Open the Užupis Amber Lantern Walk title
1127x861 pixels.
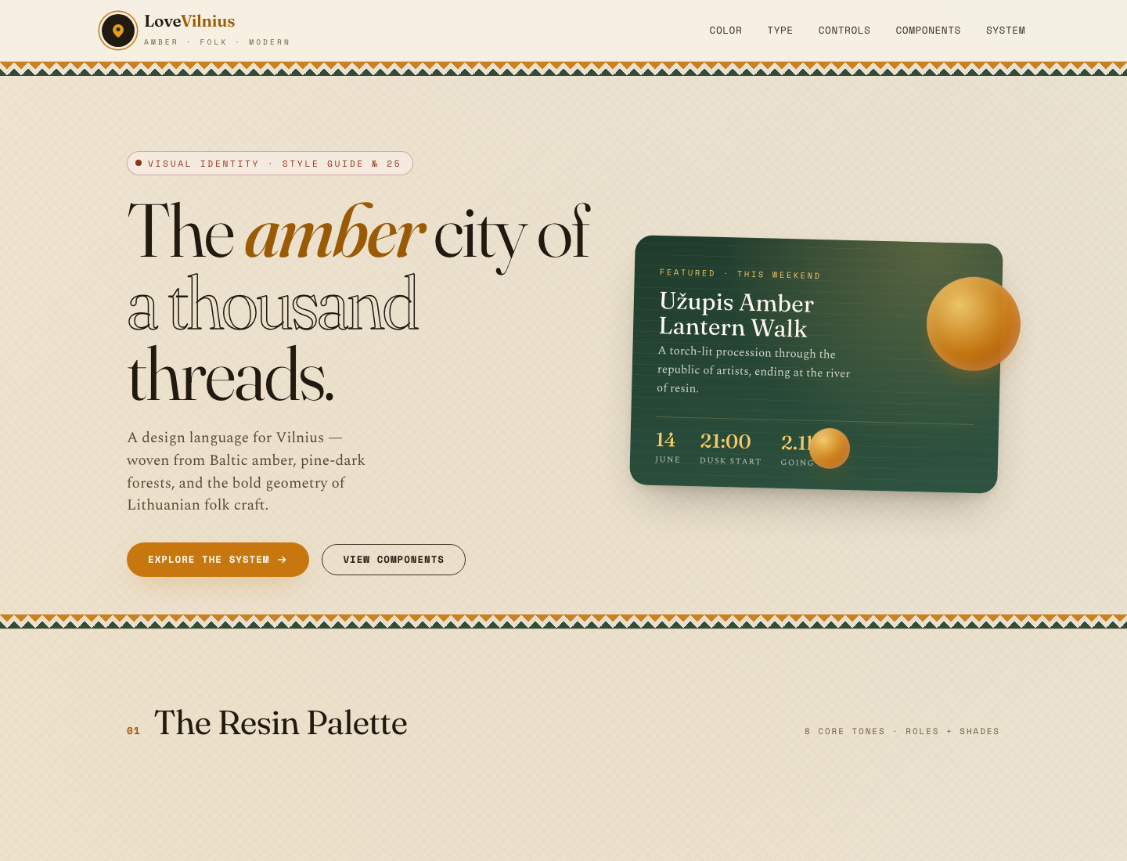coord(736,315)
